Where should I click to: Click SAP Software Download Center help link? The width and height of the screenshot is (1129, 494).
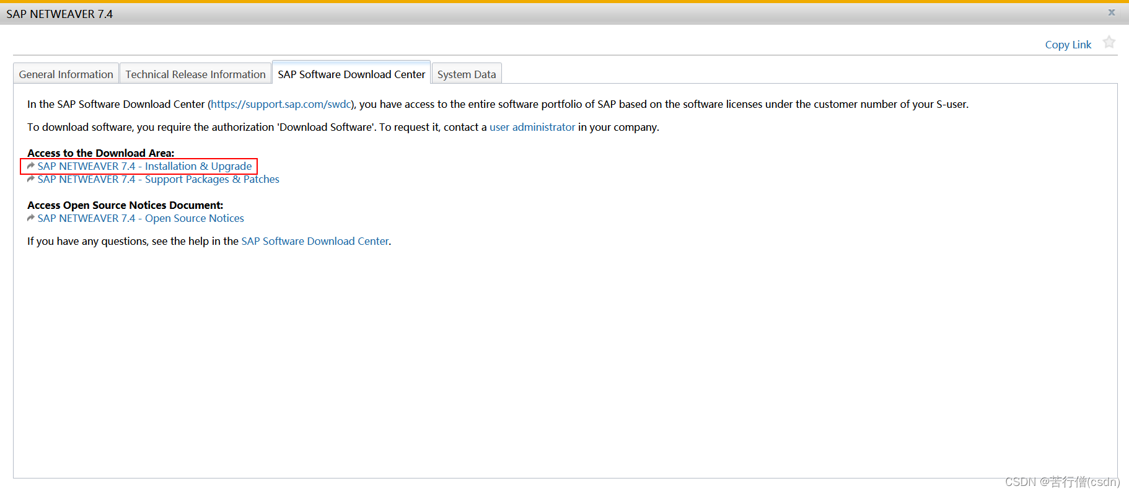coord(315,241)
